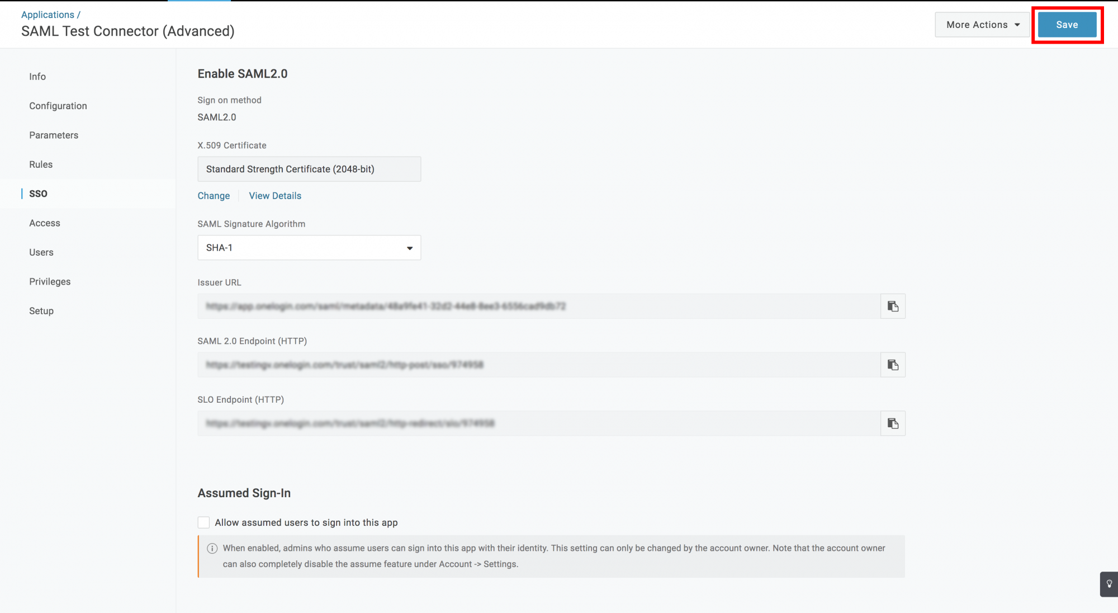Click the lightbulb help icon
The height and width of the screenshot is (613, 1118).
coord(1109,584)
